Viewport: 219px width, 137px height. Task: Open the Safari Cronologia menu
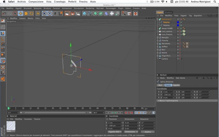click(x=60, y=2)
